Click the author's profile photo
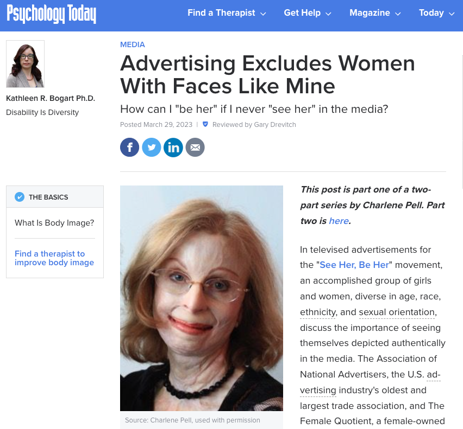463x429 pixels. point(25,64)
